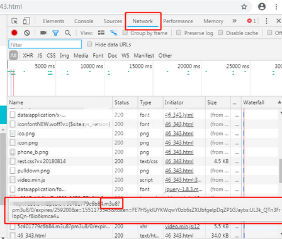Click the 5000 ms timeline marker
The image size is (282, 239).
45,66
